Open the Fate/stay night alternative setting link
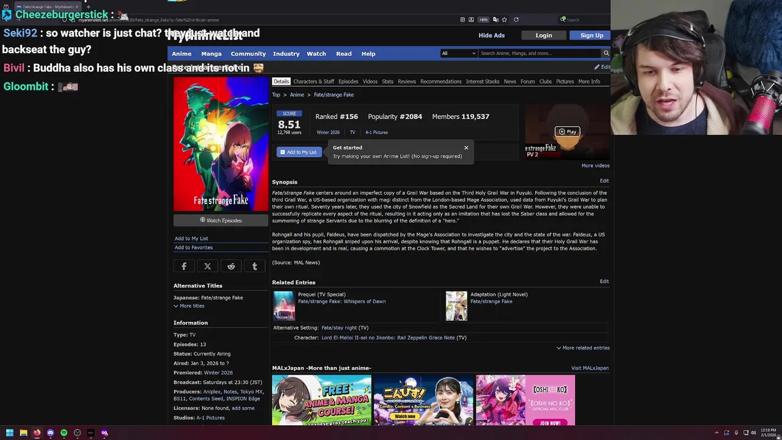Viewport: 782px width, 440px height. 339,328
